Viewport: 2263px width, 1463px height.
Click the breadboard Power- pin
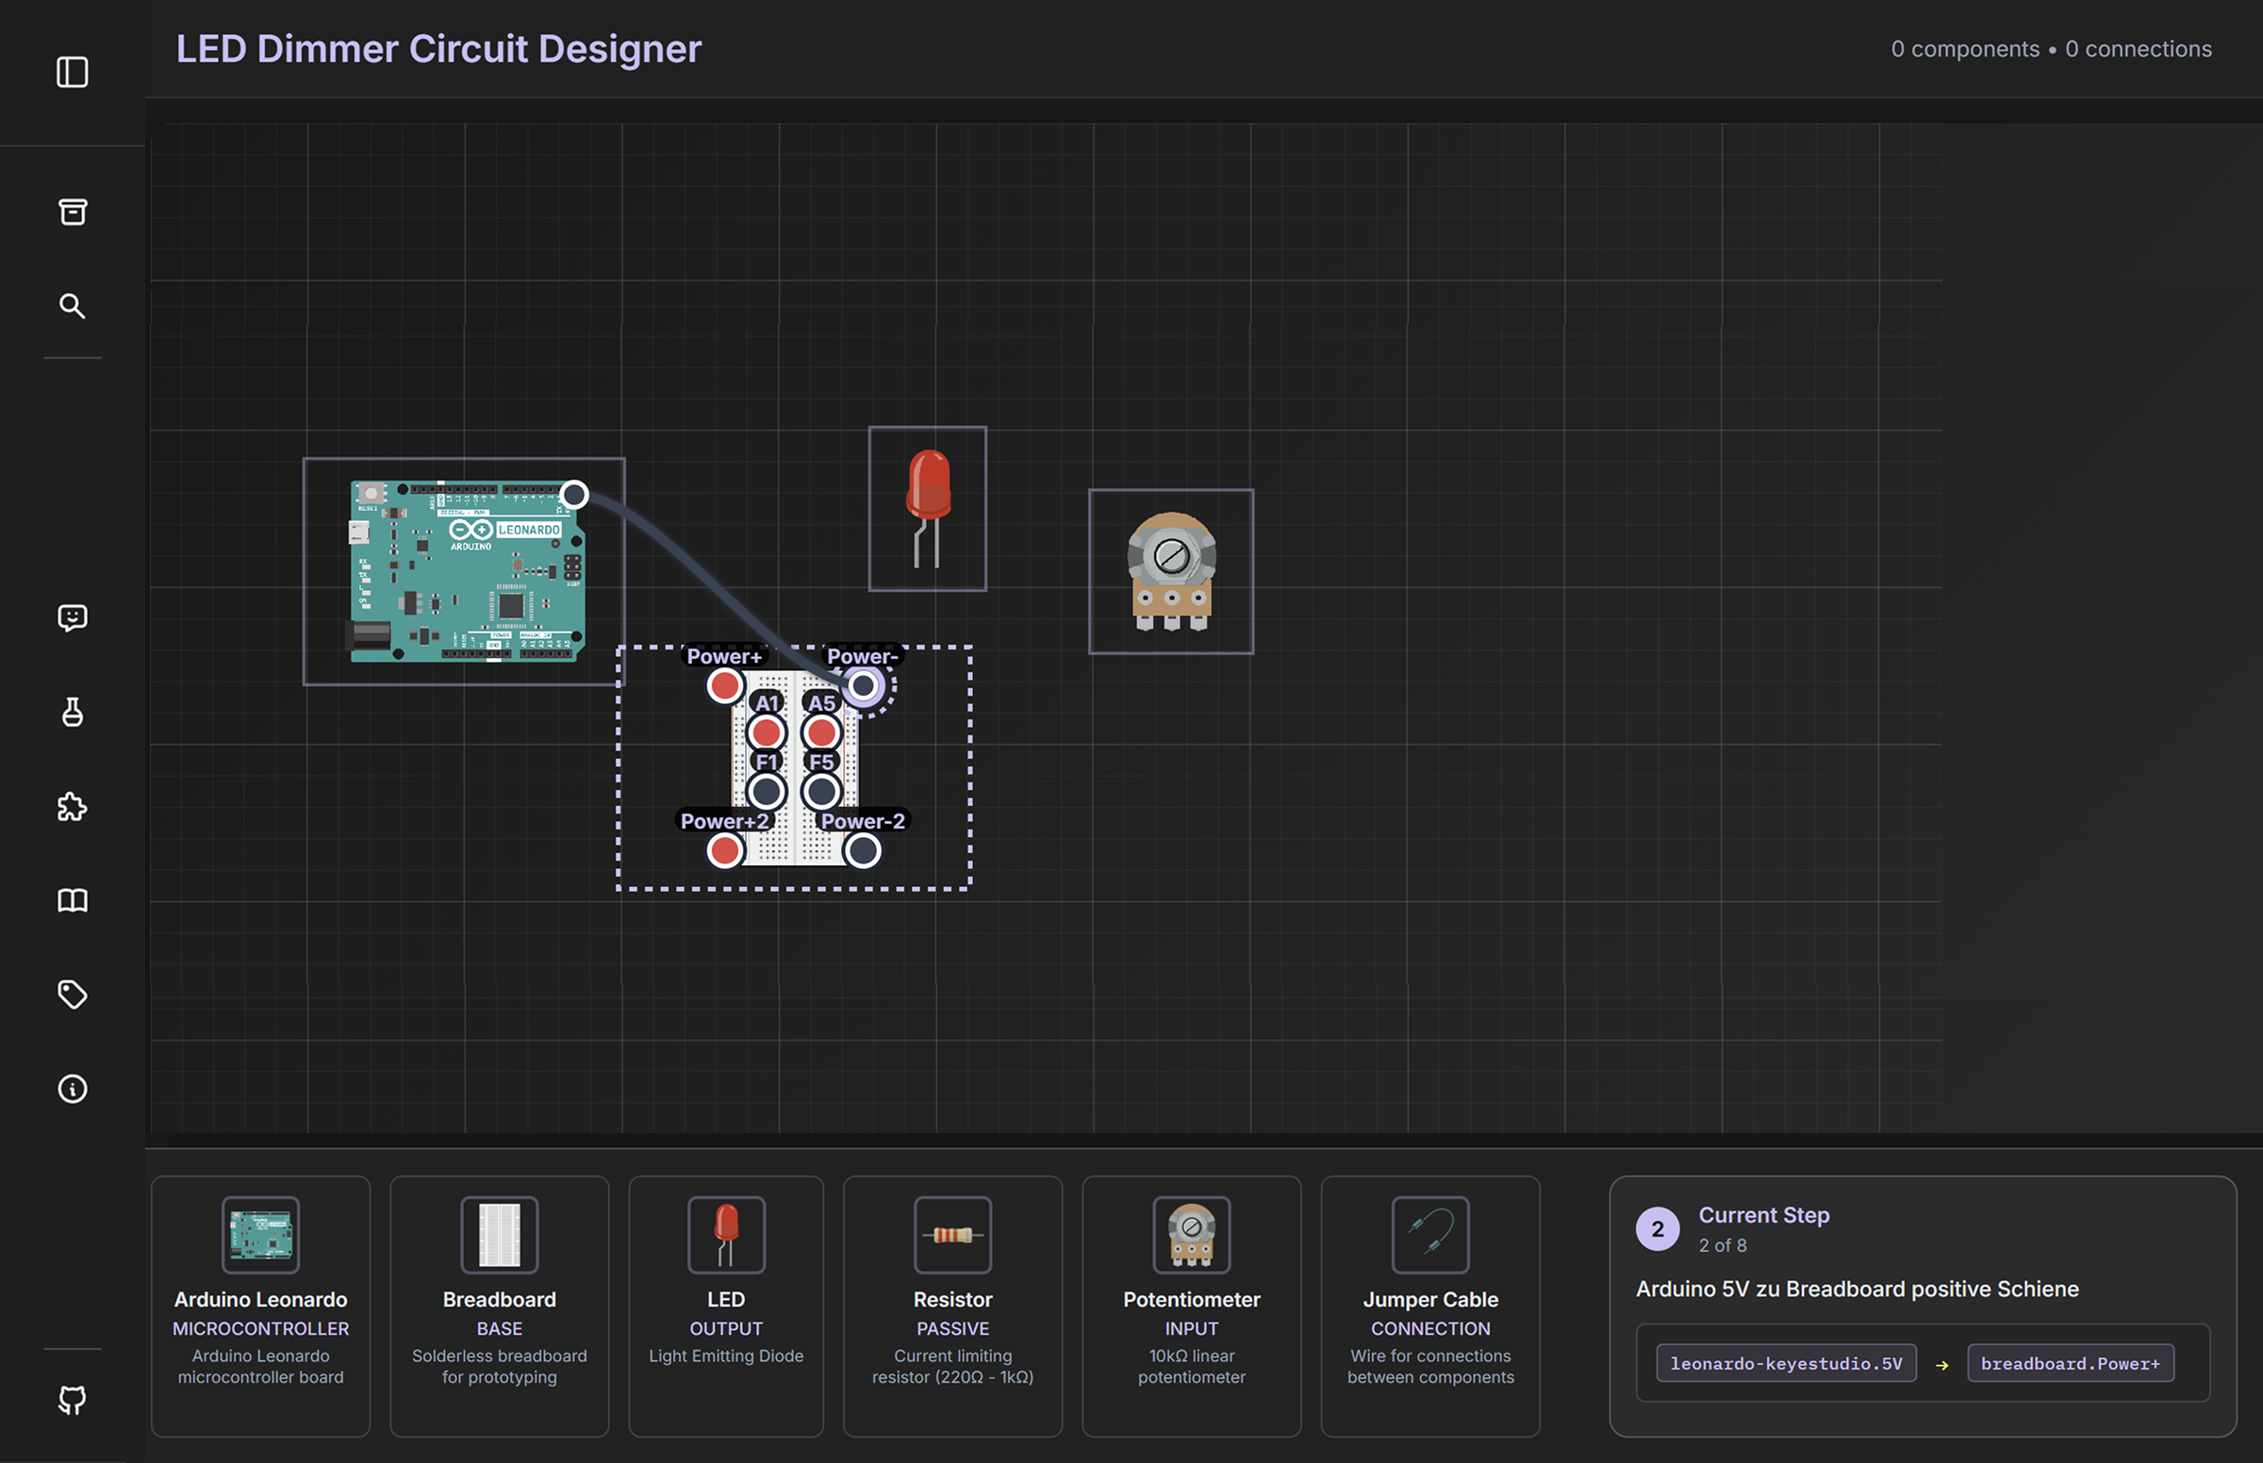pyautogui.click(x=863, y=686)
